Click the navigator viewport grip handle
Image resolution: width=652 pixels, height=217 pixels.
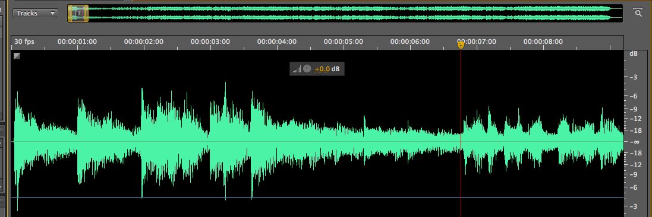point(78,13)
